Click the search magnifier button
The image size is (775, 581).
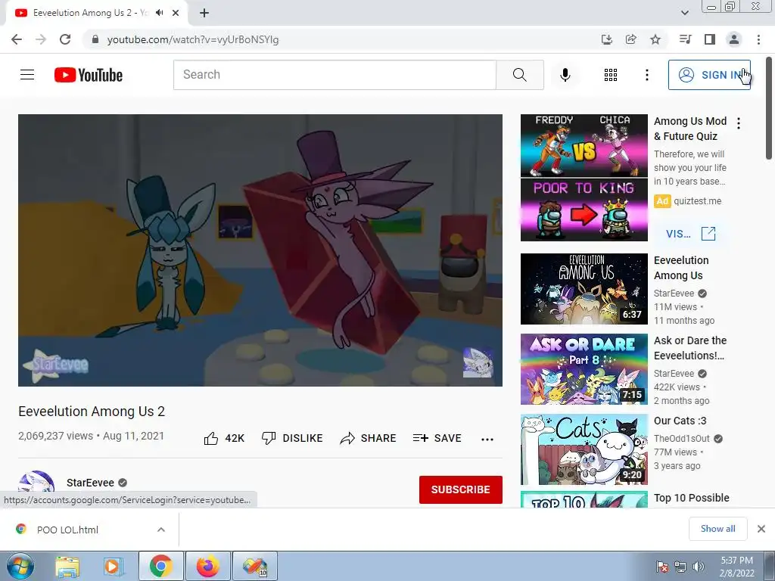click(519, 75)
